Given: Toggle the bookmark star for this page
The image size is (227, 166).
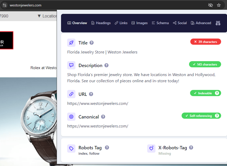Looking at the screenshot, I should point(219,5).
